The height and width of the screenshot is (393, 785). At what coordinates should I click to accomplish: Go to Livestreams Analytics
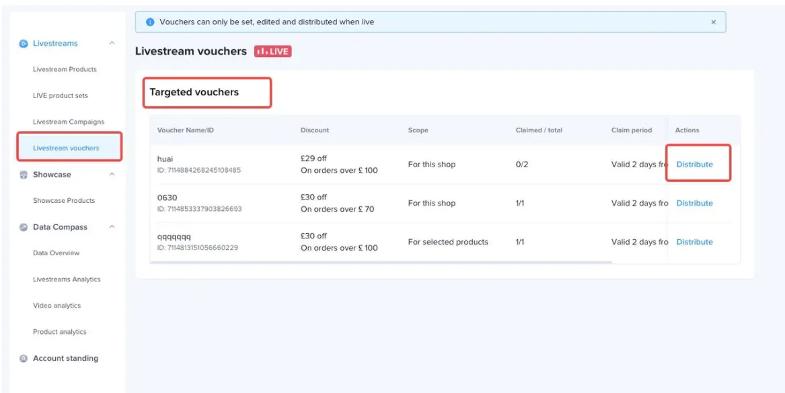tap(67, 279)
